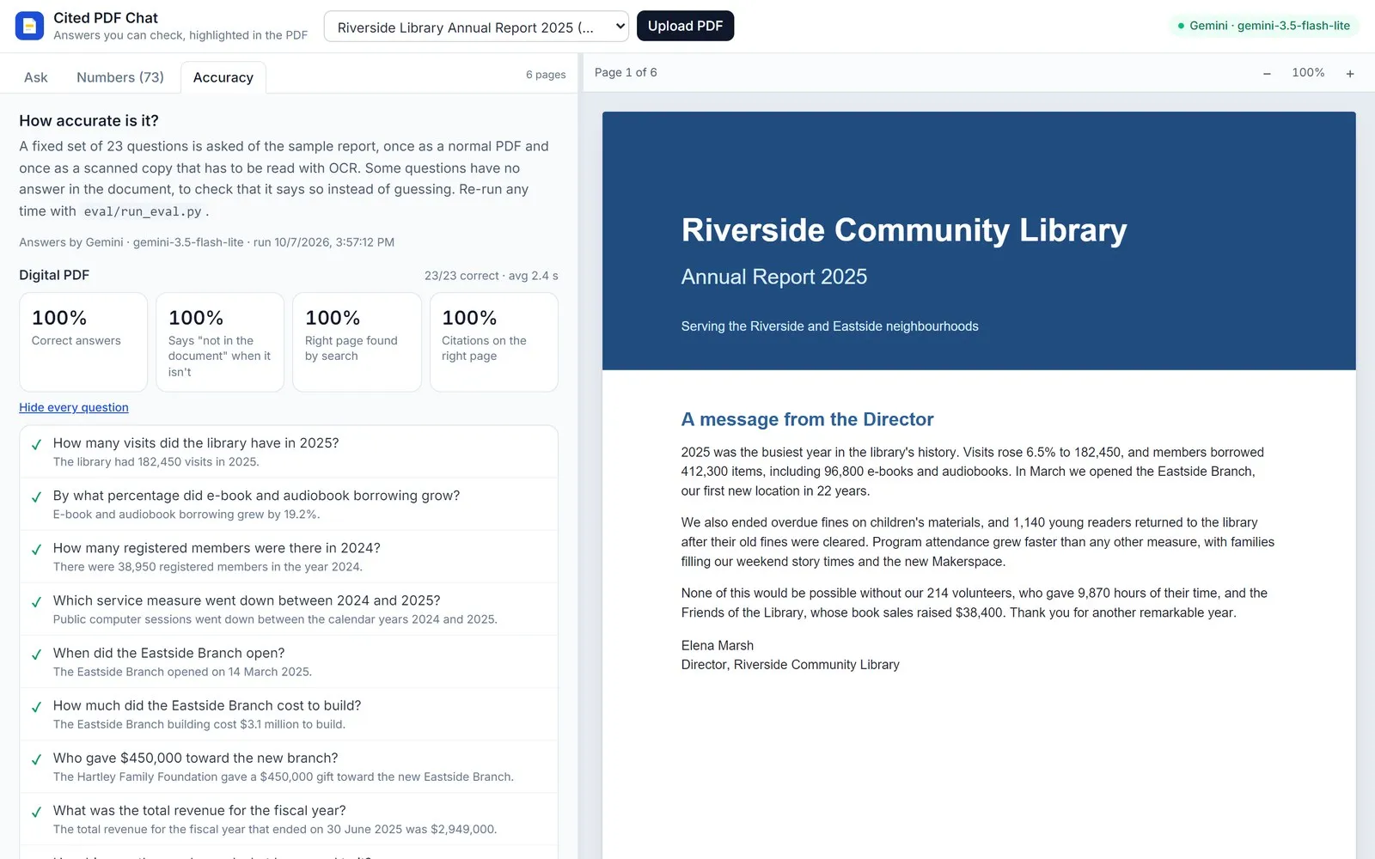The height and width of the screenshot is (859, 1375).
Task: Click the 100% zoom level value
Action: [x=1308, y=73]
